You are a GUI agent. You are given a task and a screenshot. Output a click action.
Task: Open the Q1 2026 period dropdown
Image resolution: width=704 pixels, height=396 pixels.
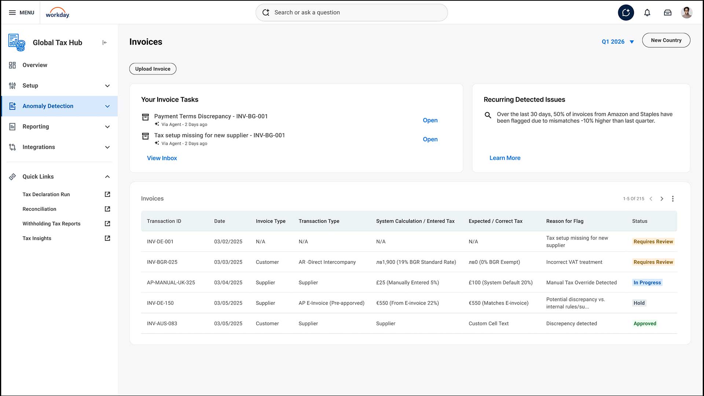click(618, 42)
